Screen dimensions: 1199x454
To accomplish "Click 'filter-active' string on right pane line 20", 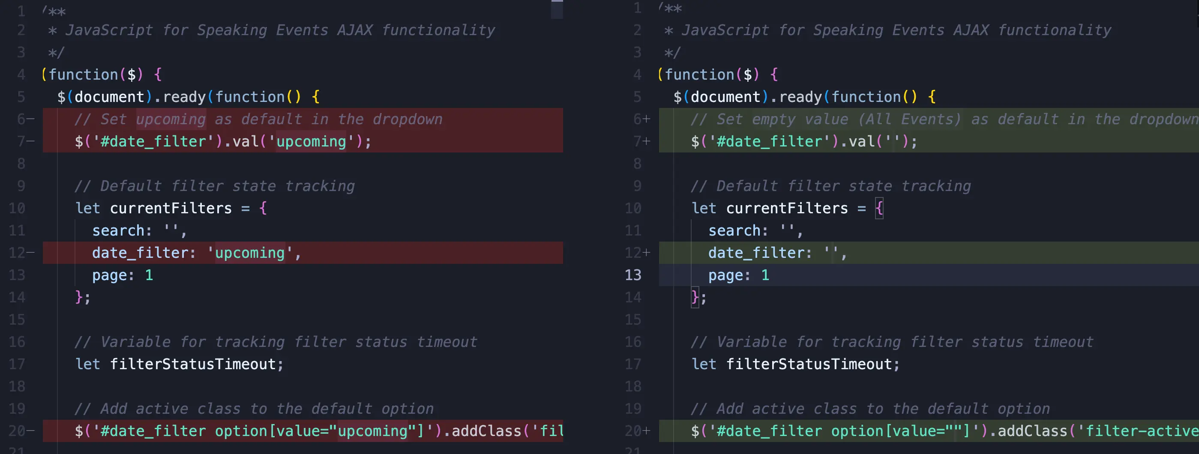I will 1142,431.
